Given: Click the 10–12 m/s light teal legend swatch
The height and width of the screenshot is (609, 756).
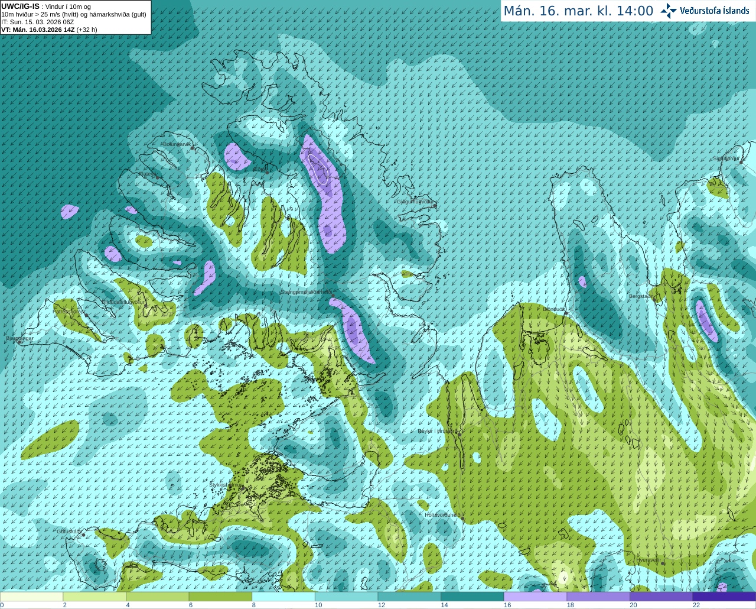Looking at the screenshot, I should coord(346,597).
